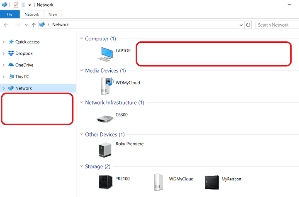Open the Customize Quick Access Toolbar dropdown
The height and width of the screenshot is (197, 299).
tap(30, 5)
